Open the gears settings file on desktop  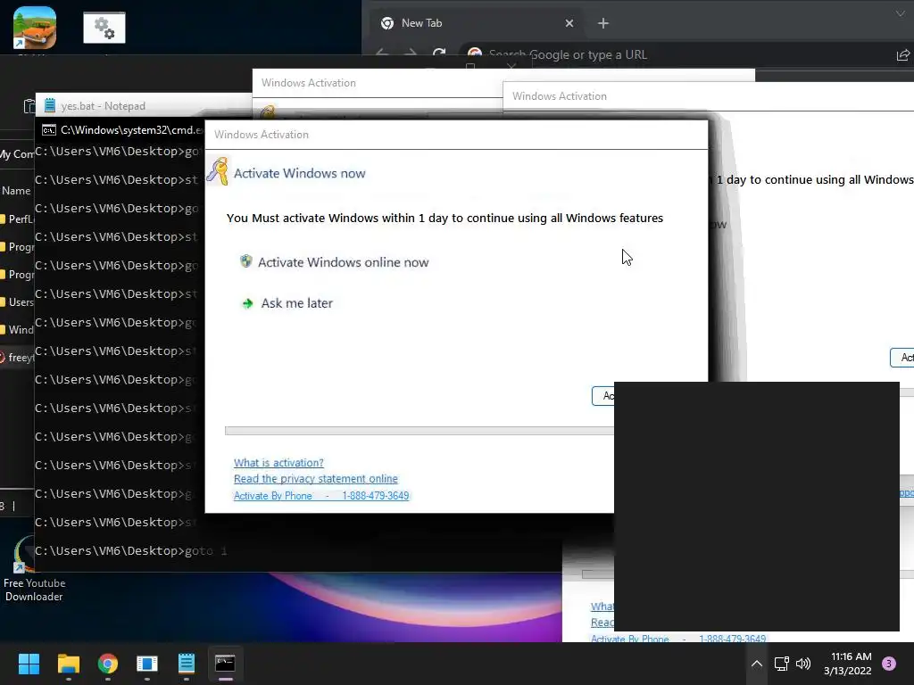[x=104, y=28]
